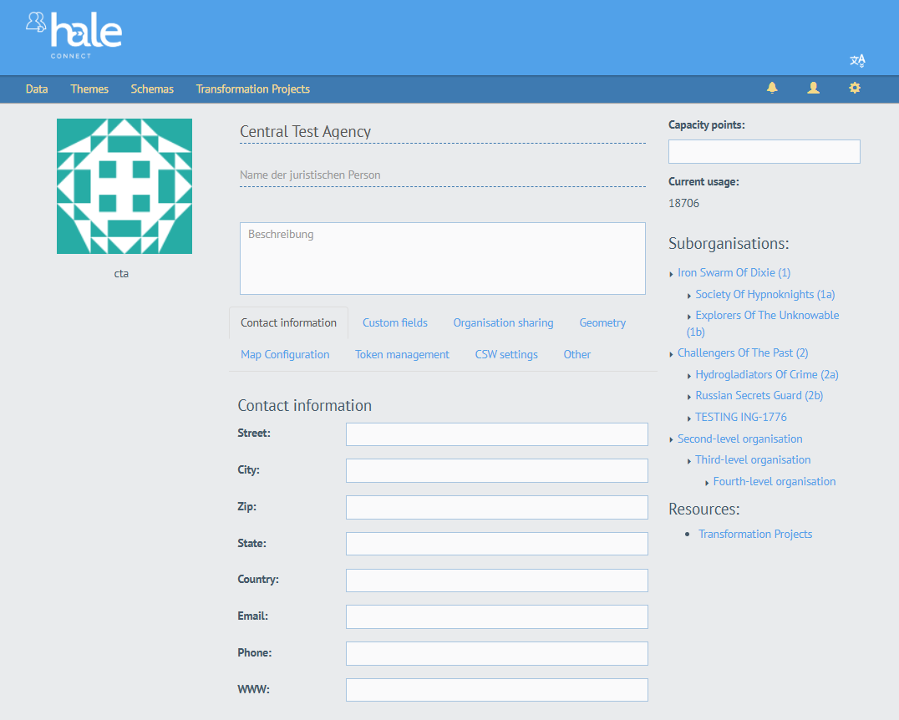The width and height of the screenshot is (899, 720).
Task: Click the cta organisation avatar image
Action: pos(124,186)
